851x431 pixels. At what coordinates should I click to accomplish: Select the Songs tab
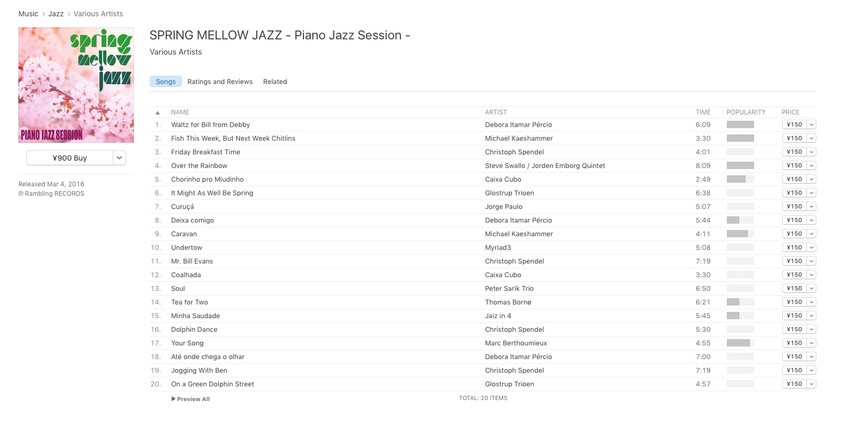166,82
